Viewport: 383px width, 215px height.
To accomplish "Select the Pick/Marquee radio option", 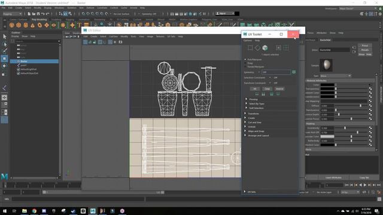I will pos(245,60).
